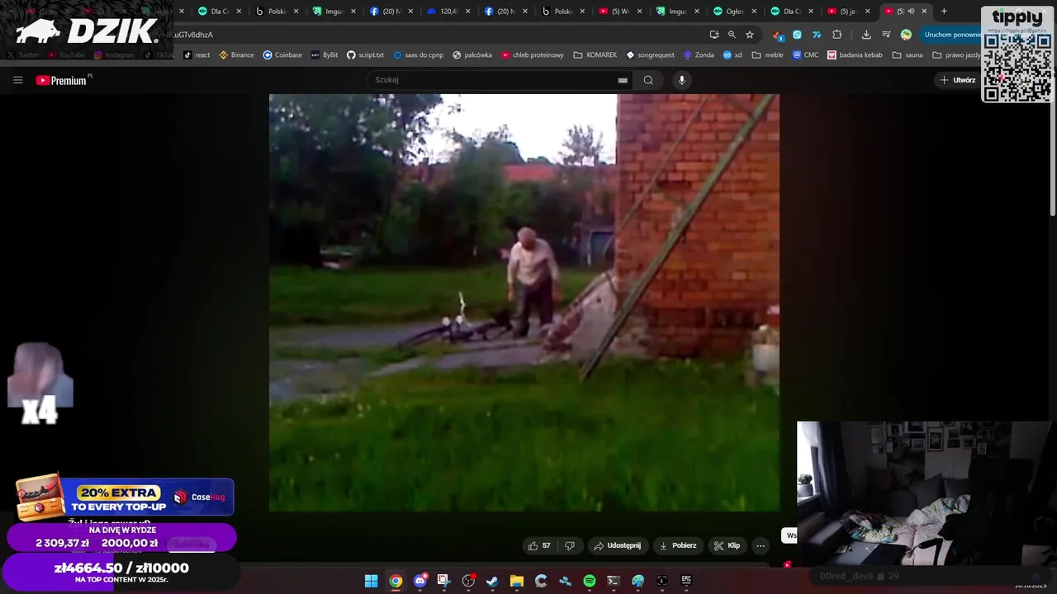Open Chrome extensions puzzle icon

[837, 35]
